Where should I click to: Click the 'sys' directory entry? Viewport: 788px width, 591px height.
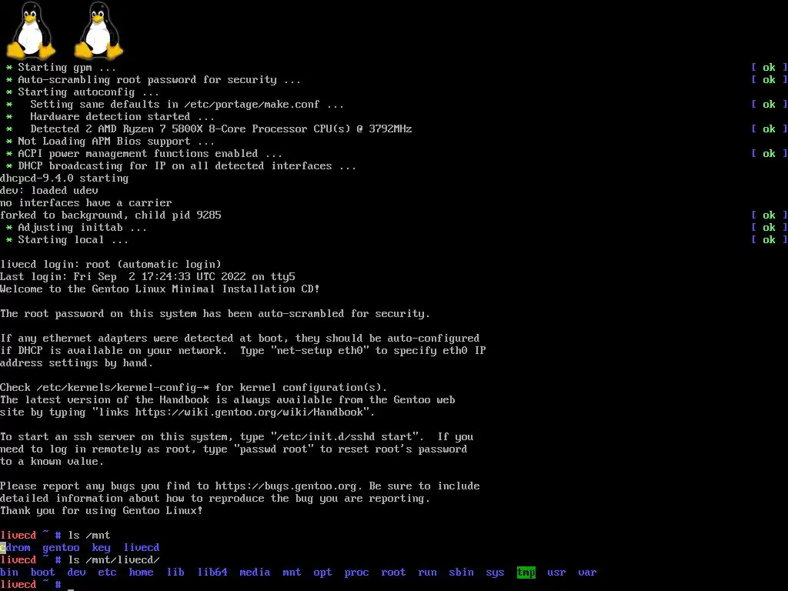point(495,572)
